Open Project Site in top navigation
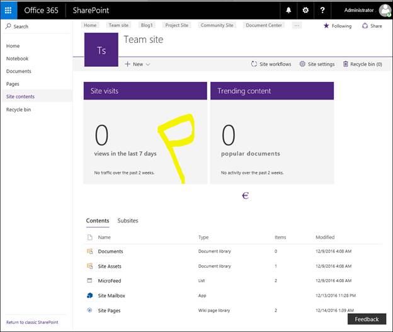The image size is (393, 332). point(177,25)
